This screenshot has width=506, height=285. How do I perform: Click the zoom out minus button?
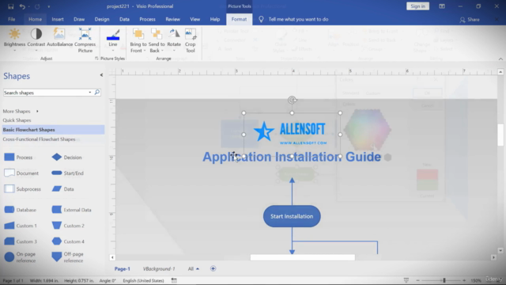click(418, 280)
